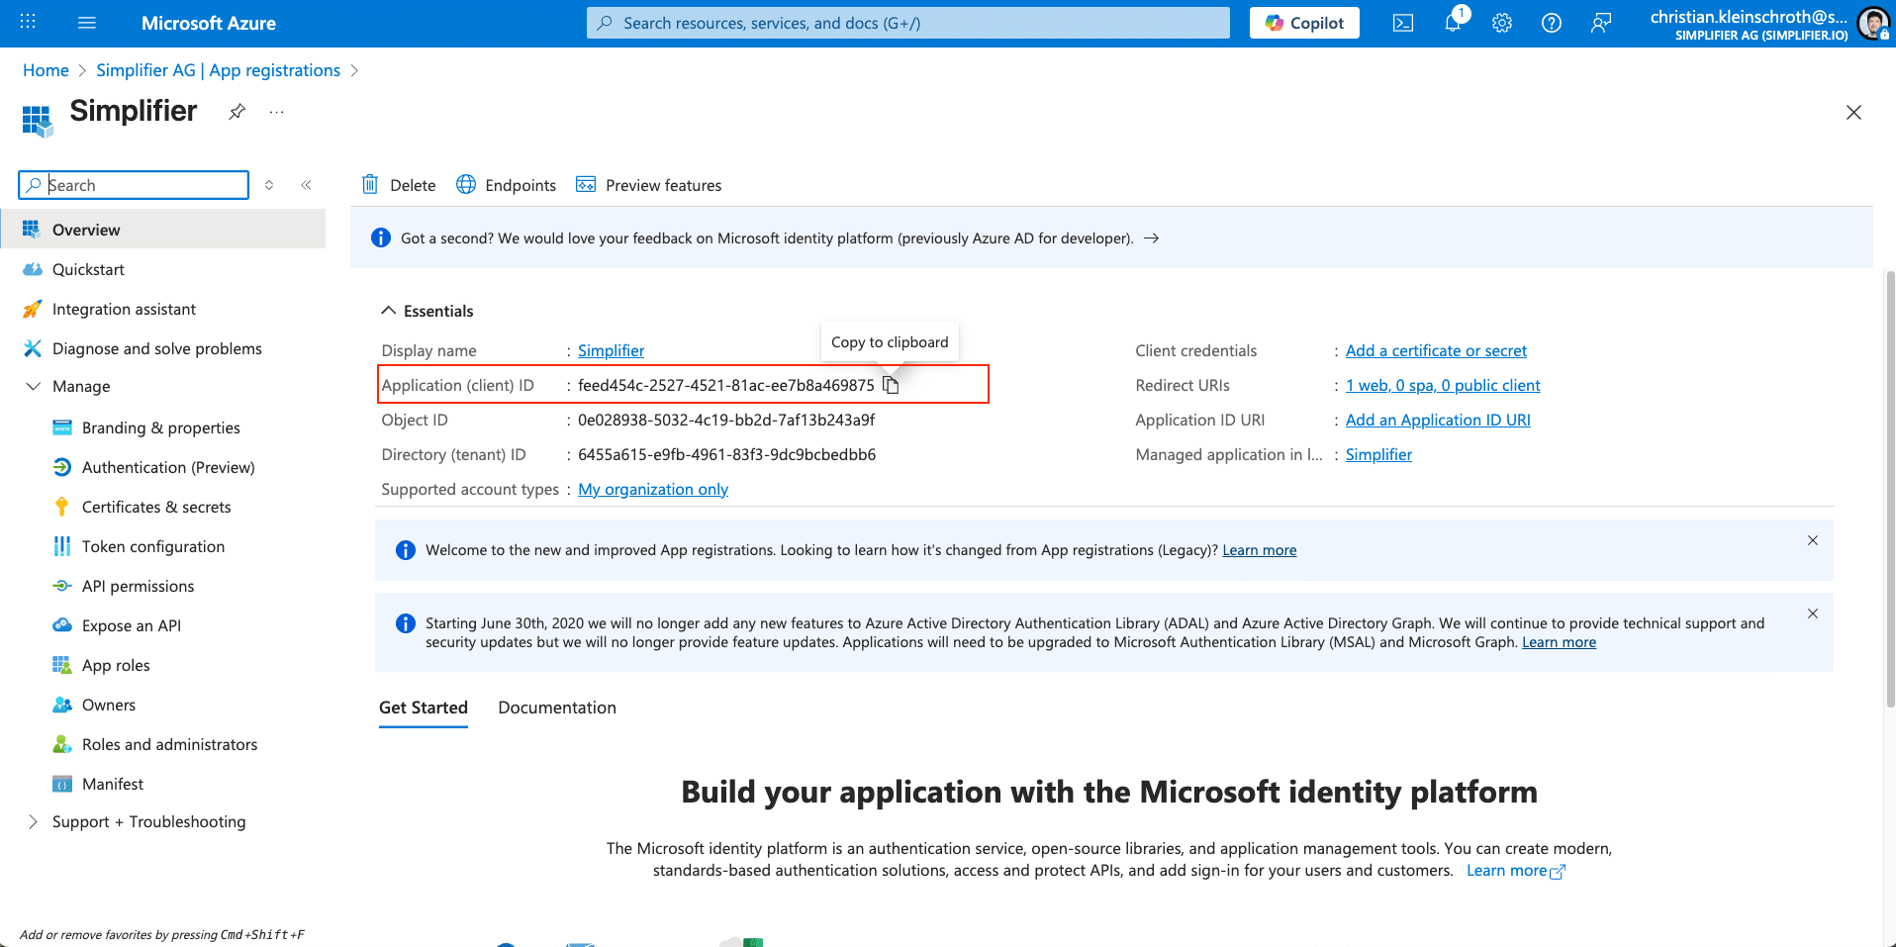Click the Copilot button
The image size is (1896, 947).
[1303, 23]
